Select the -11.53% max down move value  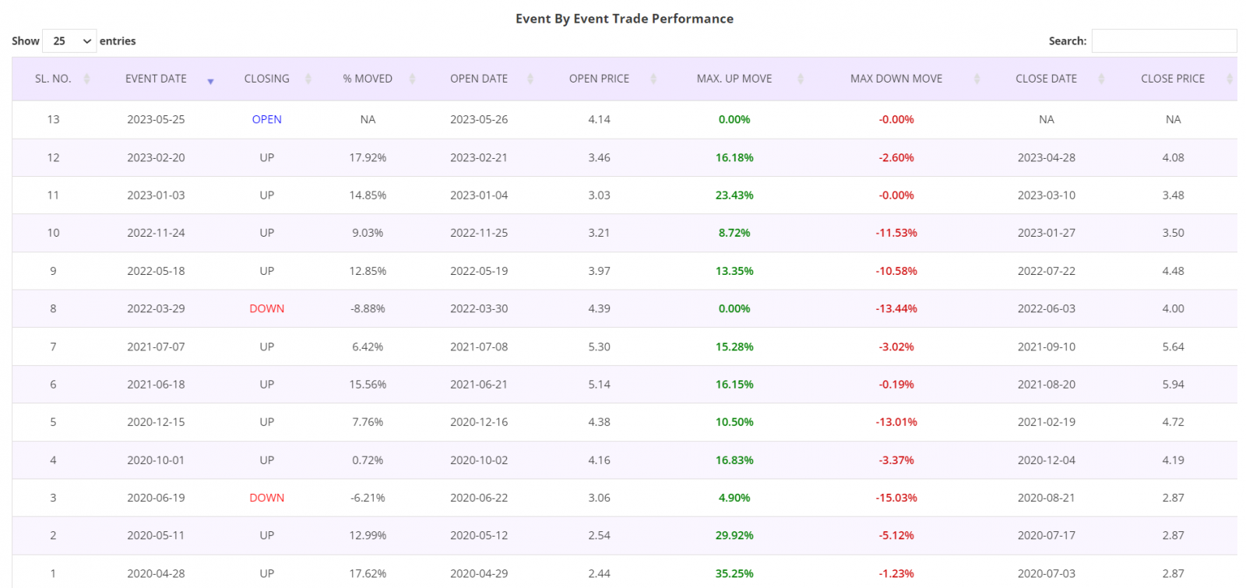[896, 233]
